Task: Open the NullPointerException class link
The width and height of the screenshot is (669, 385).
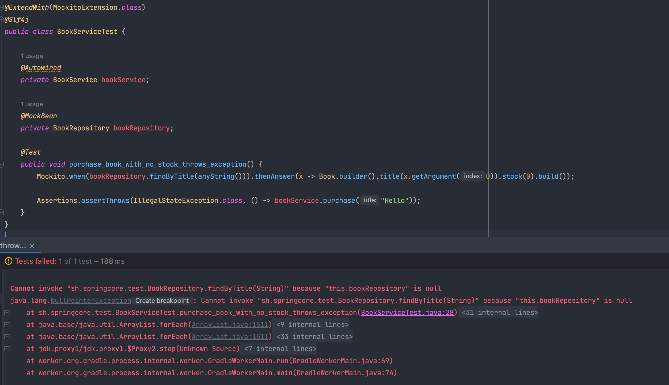Action: 91,301
